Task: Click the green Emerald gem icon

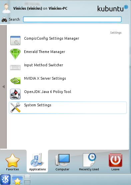Action: point(15,54)
